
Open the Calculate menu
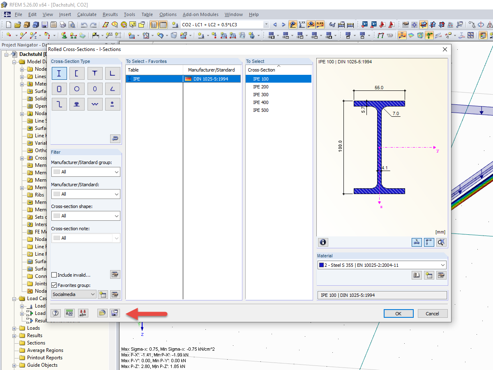coord(87,14)
